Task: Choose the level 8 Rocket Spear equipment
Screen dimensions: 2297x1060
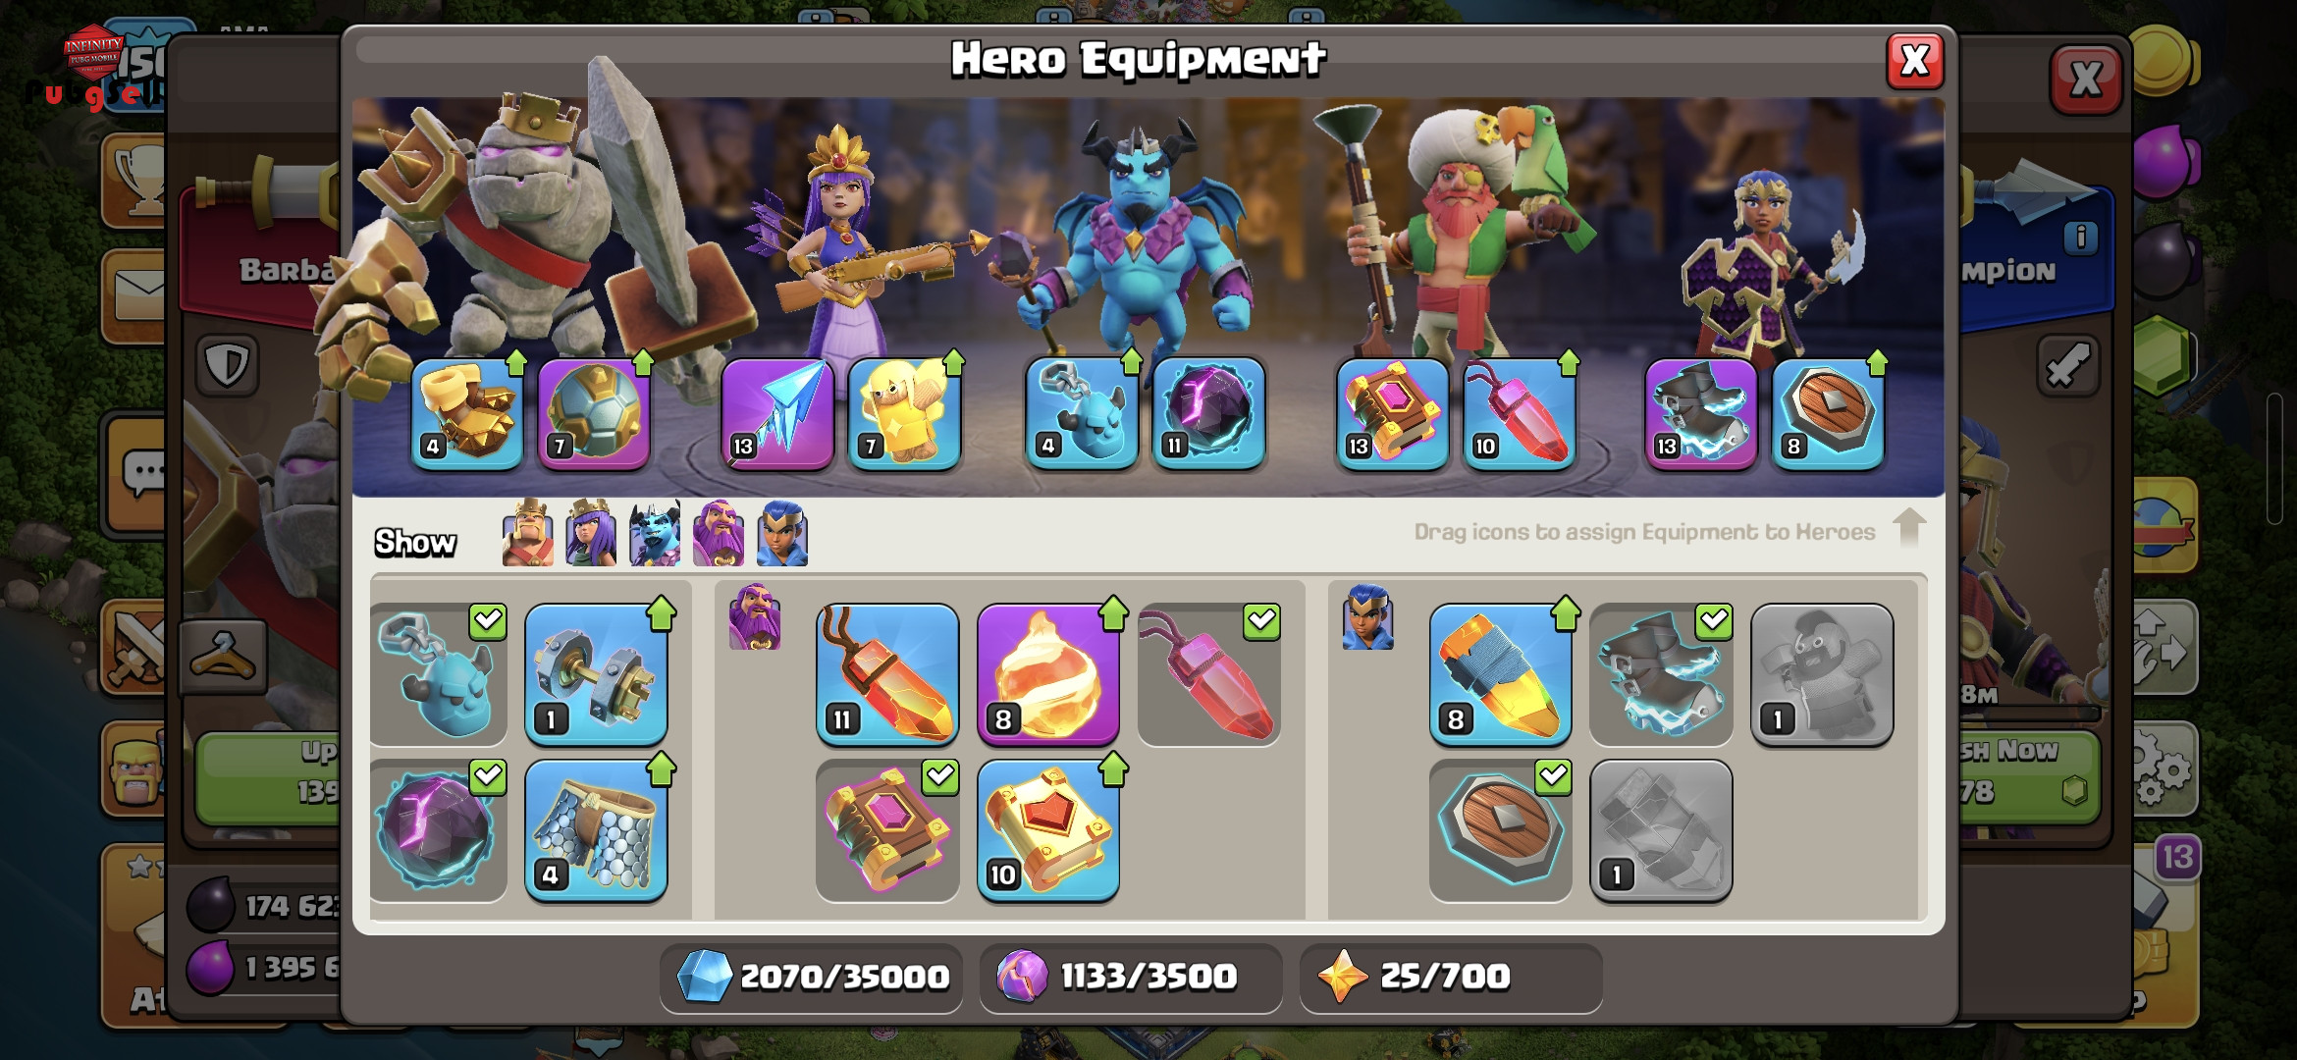Action: (1500, 674)
